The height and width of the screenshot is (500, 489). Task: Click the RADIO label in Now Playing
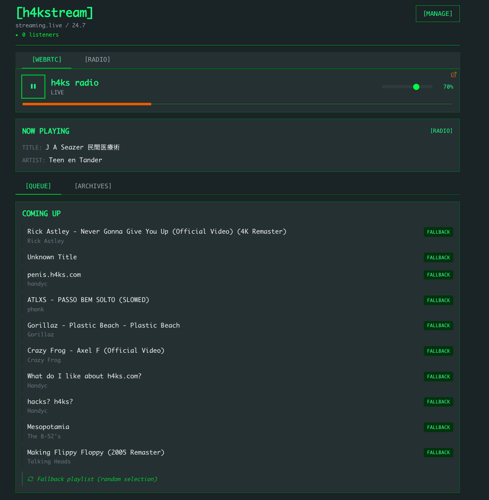click(x=441, y=131)
